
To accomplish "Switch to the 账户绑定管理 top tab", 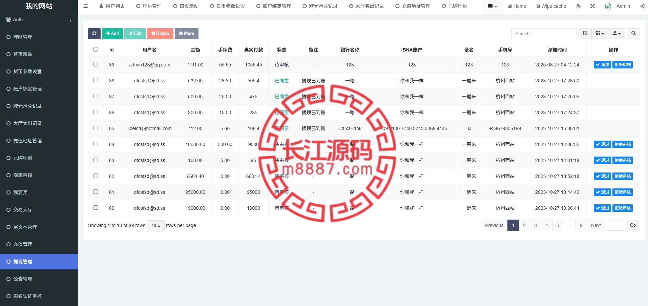I will [x=274, y=6].
